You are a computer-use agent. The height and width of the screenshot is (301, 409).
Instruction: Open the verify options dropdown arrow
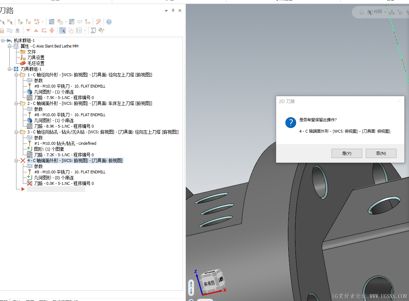66,22
